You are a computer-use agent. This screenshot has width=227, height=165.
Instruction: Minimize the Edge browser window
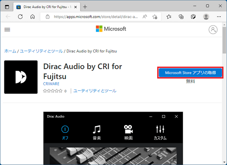[x=195, y=6]
